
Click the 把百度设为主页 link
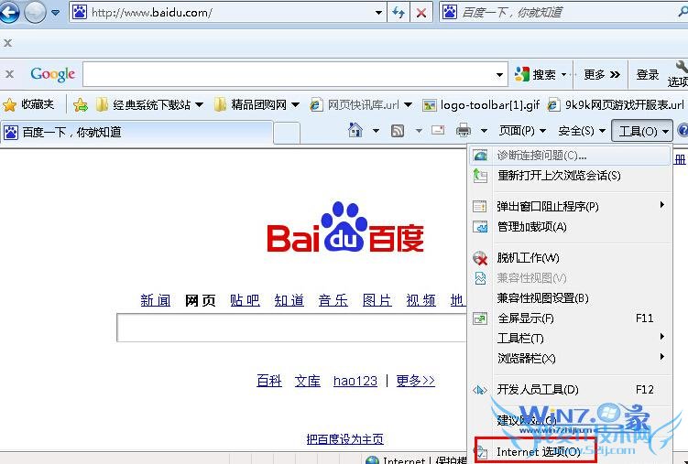344,438
